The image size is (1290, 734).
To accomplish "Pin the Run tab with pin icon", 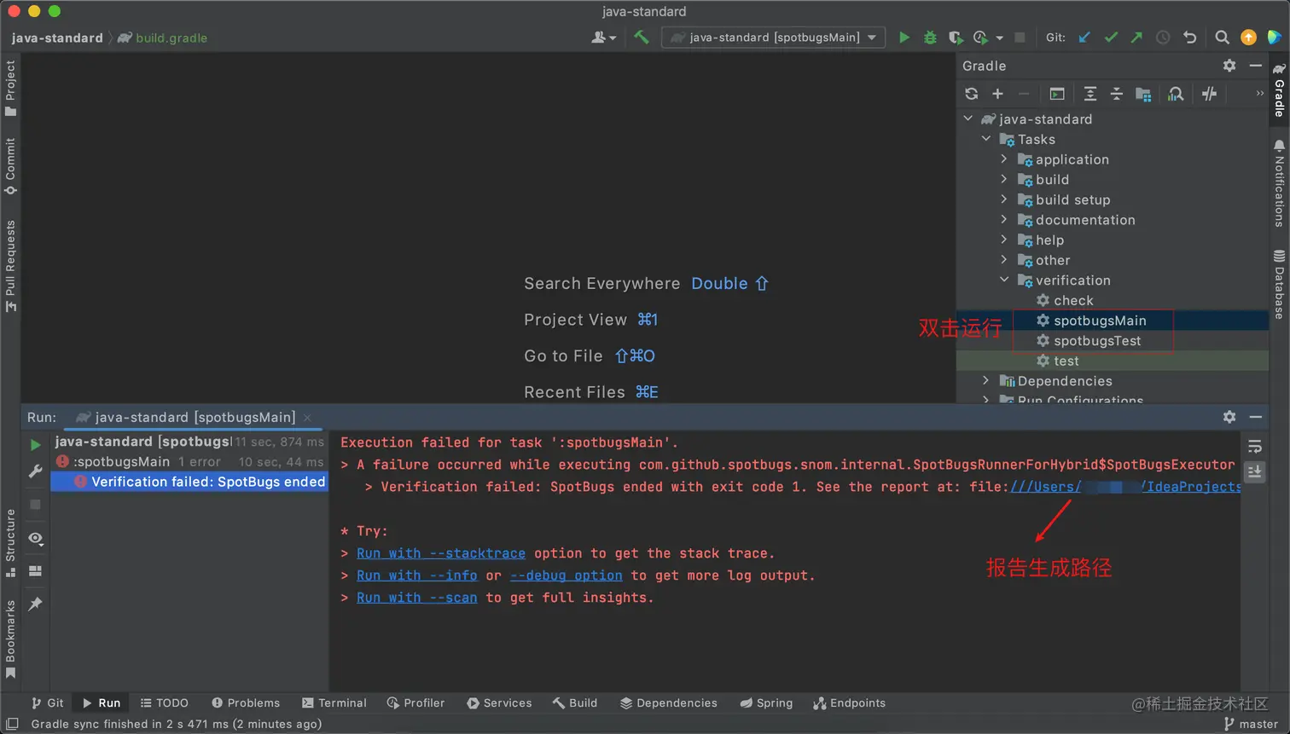I will click(x=35, y=604).
